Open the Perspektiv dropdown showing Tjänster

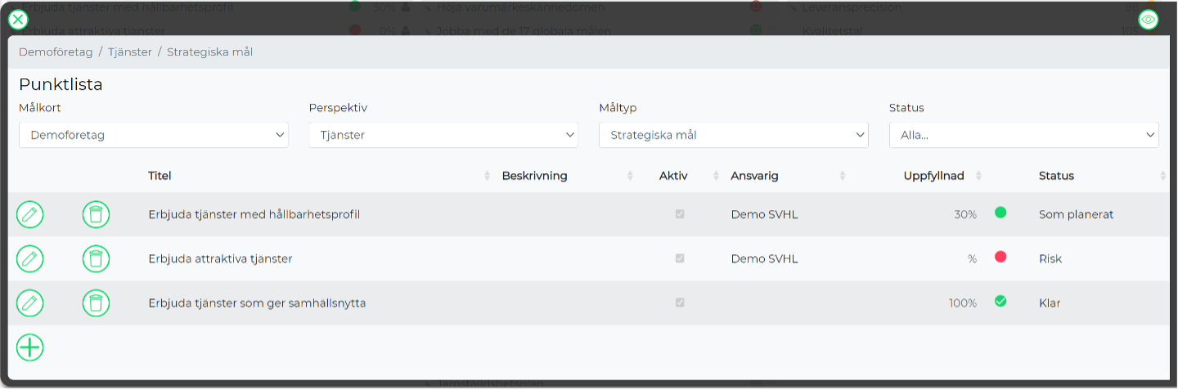click(x=443, y=135)
